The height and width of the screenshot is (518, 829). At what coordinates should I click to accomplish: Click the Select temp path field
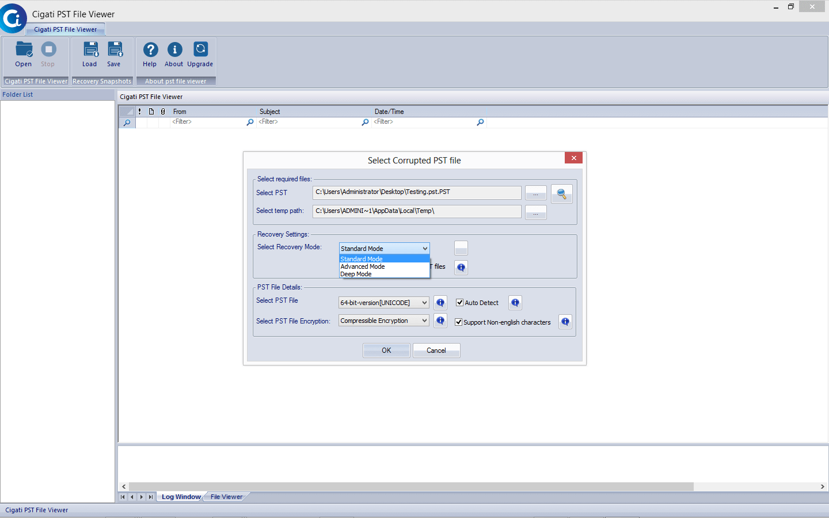pyautogui.click(x=417, y=211)
